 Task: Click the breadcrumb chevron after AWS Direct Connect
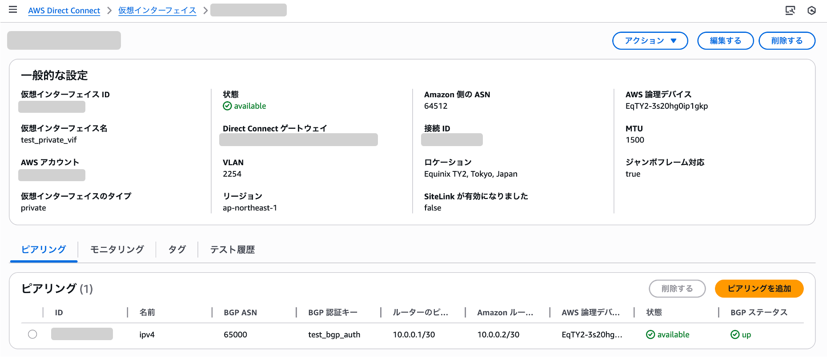click(x=109, y=10)
